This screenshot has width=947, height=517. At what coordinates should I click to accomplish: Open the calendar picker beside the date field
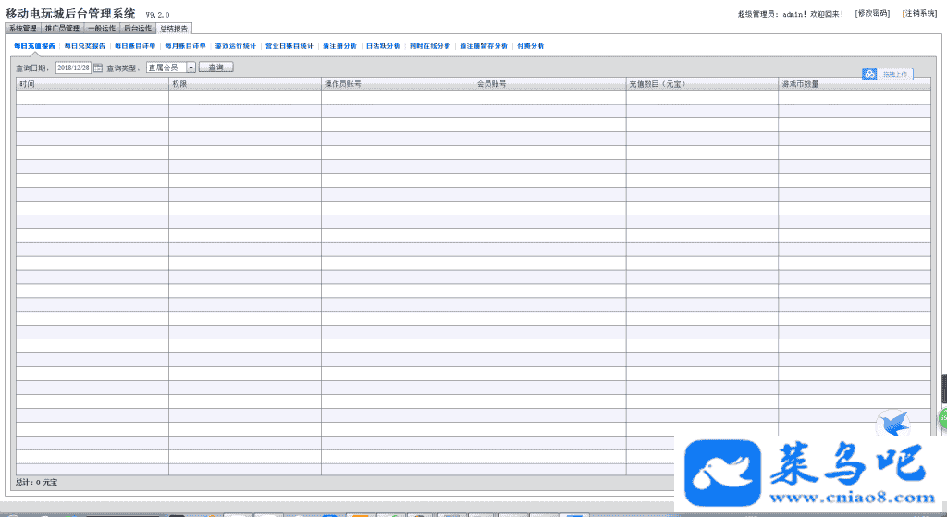(98, 68)
